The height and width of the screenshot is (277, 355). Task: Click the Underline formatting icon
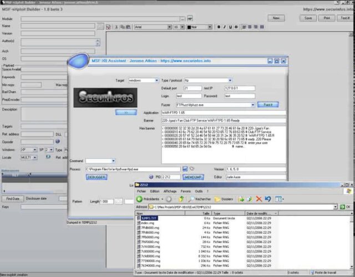[231, 27]
